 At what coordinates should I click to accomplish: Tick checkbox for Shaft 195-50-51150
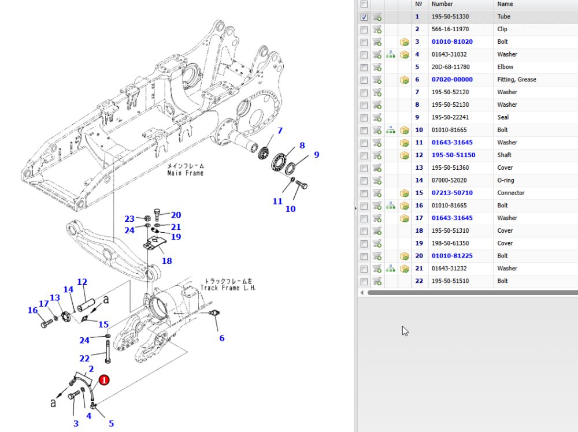point(364,155)
